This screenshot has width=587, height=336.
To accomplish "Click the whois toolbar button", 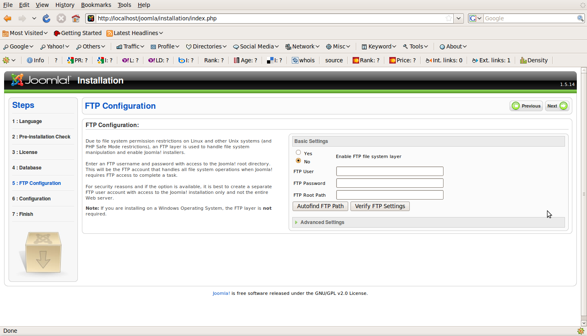I will tap(303, 60).
